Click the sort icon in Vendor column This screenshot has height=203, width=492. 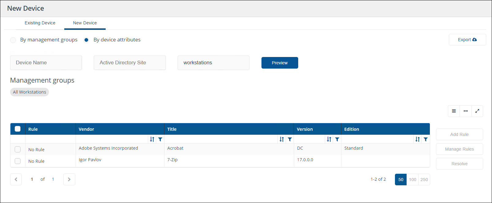152,139
